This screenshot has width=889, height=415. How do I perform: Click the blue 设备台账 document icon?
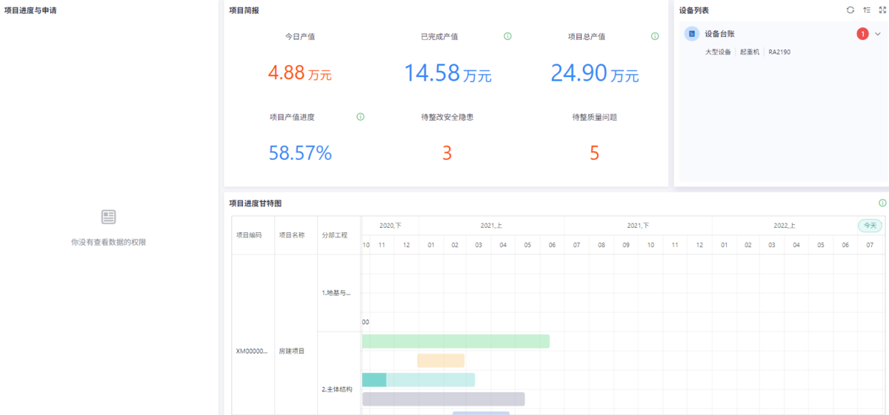691,34
